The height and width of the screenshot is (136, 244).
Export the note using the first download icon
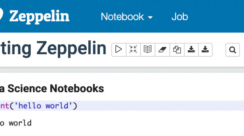[191, 50]
